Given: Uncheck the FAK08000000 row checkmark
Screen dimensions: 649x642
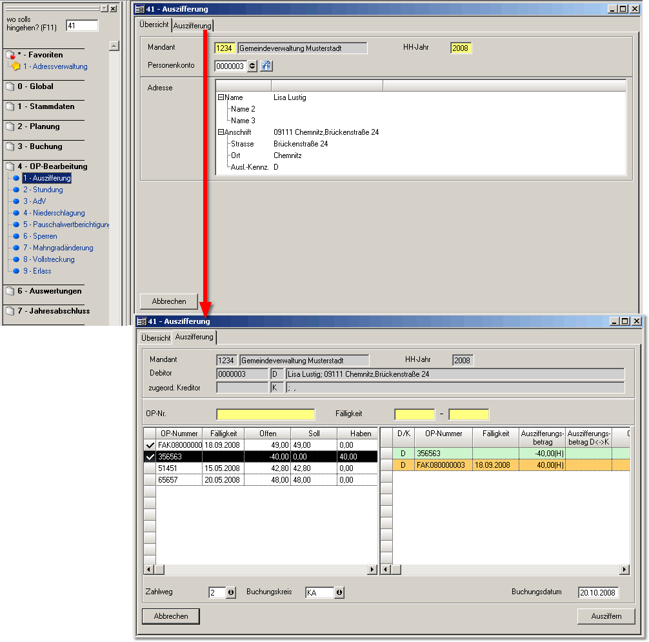Looking at the screenshot, I should coord(150,445).
